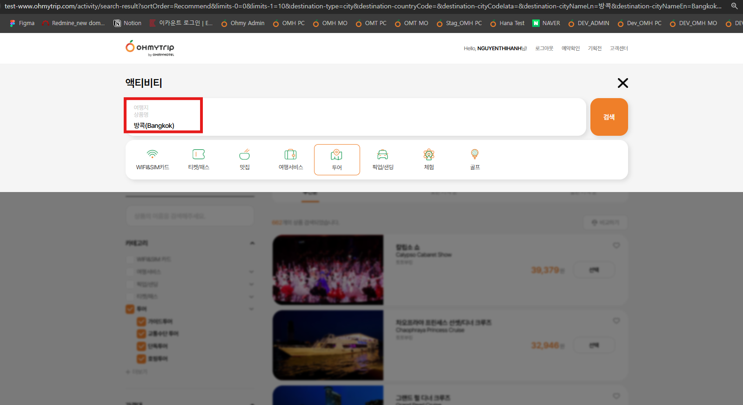Open the Figma bookmark
This screenshot has height=405, width=743.
click(x=22, y=23)
